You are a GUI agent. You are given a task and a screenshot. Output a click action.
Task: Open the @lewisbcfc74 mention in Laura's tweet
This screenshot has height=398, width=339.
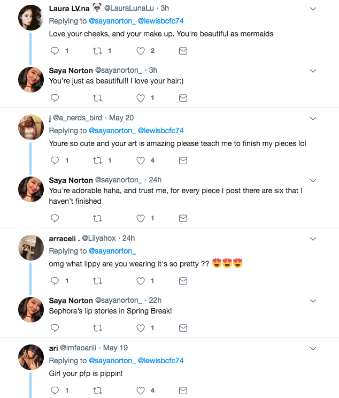161,21
